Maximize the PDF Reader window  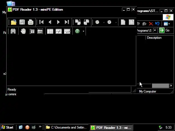128,10
